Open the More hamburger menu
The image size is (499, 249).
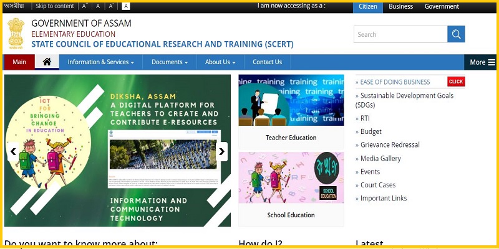point(482,62)
